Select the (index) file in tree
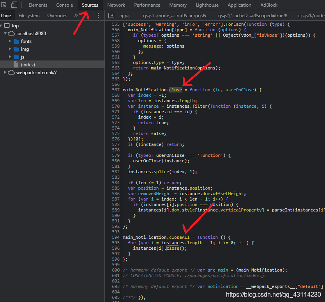 tap(28, 65)
